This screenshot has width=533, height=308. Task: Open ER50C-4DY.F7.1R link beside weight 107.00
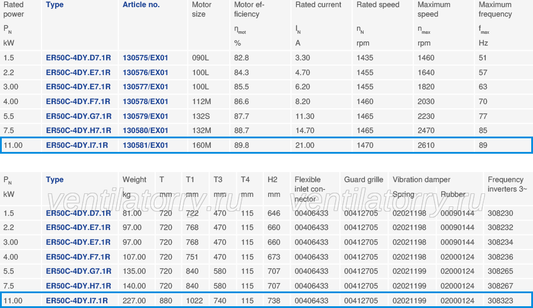pos(78,257)
